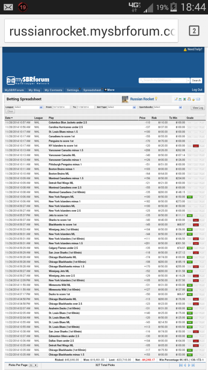Click the Search button
The height and width of the screenshot is (370, 208).
[x=196, y=81]
